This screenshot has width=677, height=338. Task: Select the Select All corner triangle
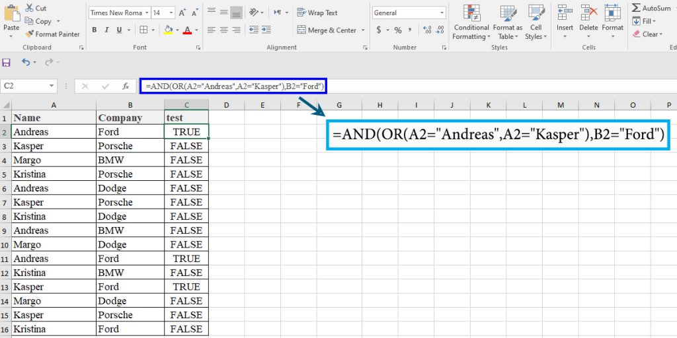[5, 105]
